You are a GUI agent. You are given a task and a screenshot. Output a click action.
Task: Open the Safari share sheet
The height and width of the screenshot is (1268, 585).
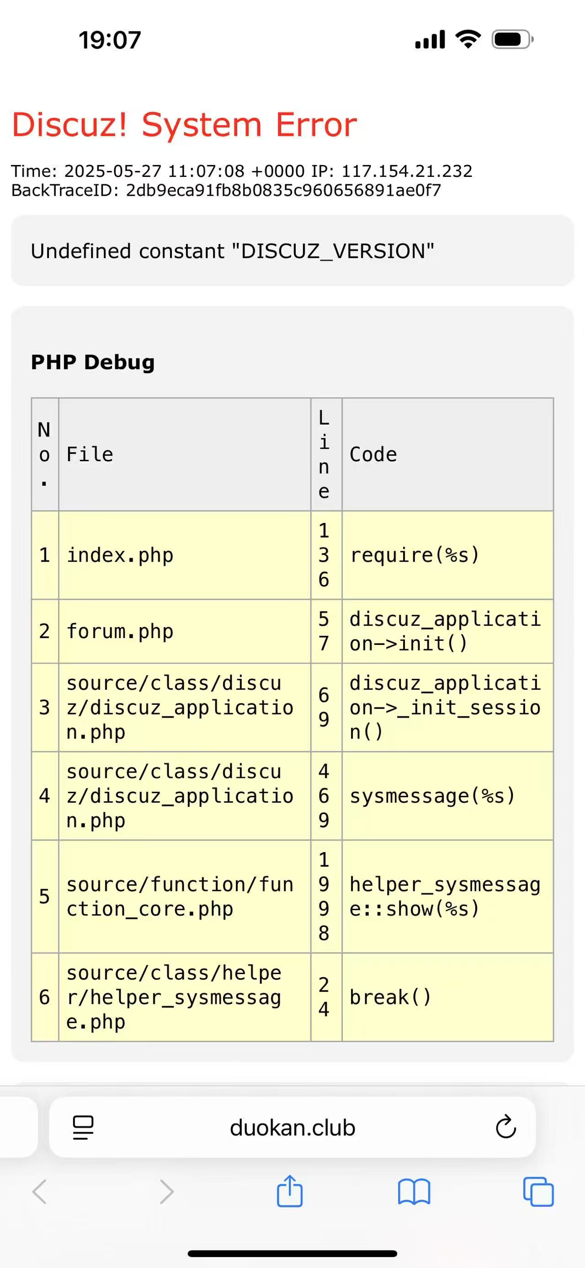[x=290, y=1191]
